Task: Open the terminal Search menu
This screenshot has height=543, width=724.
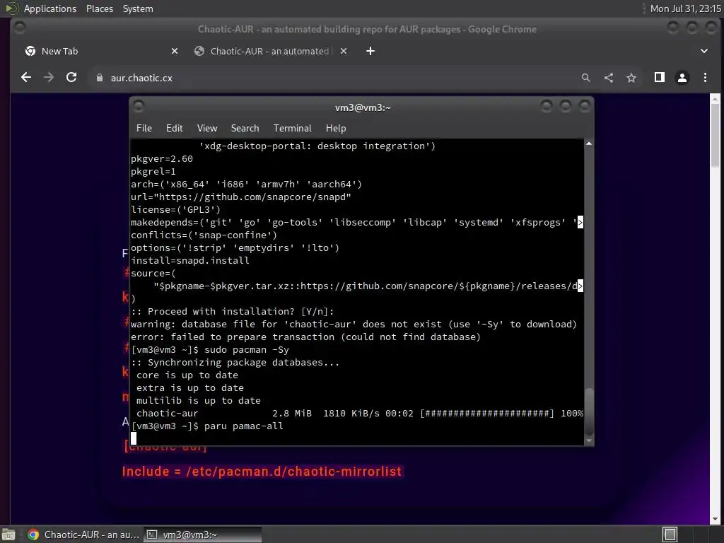Action: (245, 129)
